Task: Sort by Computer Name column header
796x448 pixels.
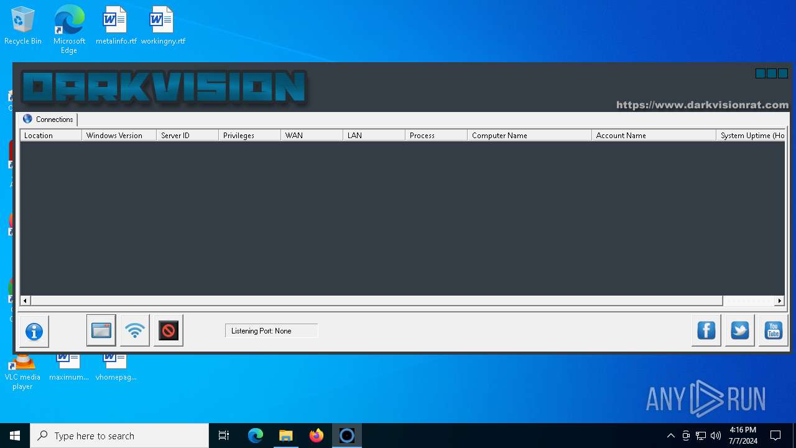Action: [529, 135]
